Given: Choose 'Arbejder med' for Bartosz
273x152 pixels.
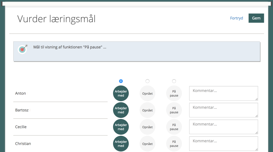Looking at the screenshot, I should point(121,110).
